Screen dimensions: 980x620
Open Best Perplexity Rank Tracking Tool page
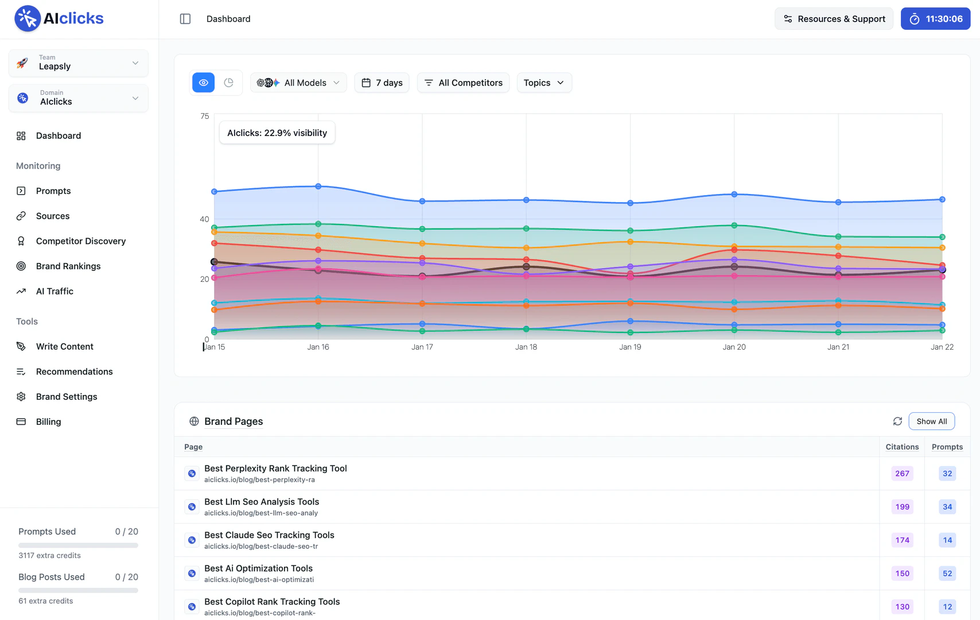(x=275, y=468)
